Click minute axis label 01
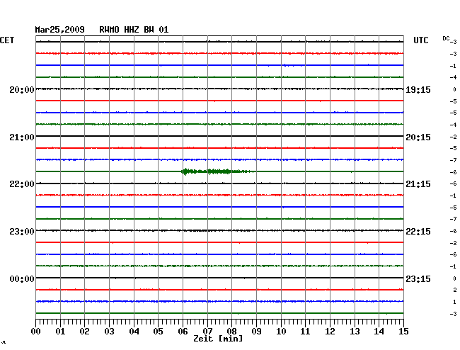 click(x=60, y=332)
